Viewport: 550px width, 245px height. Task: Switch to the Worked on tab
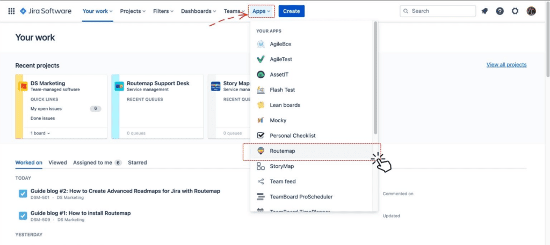pyautogui.click(x=29, y=162)
